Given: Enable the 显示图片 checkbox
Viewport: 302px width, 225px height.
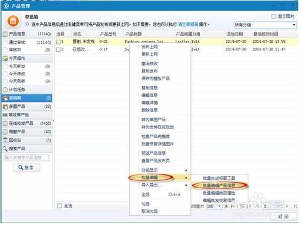Looking at the screenshot, I should 274,16.
